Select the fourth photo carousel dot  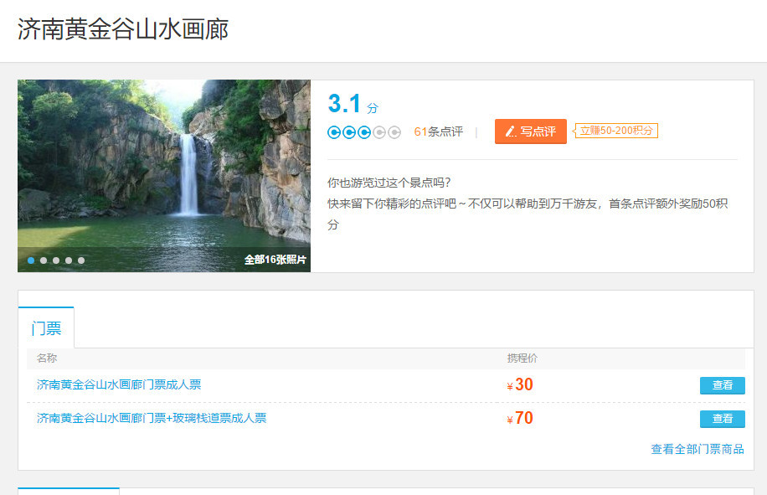[69, 260]
